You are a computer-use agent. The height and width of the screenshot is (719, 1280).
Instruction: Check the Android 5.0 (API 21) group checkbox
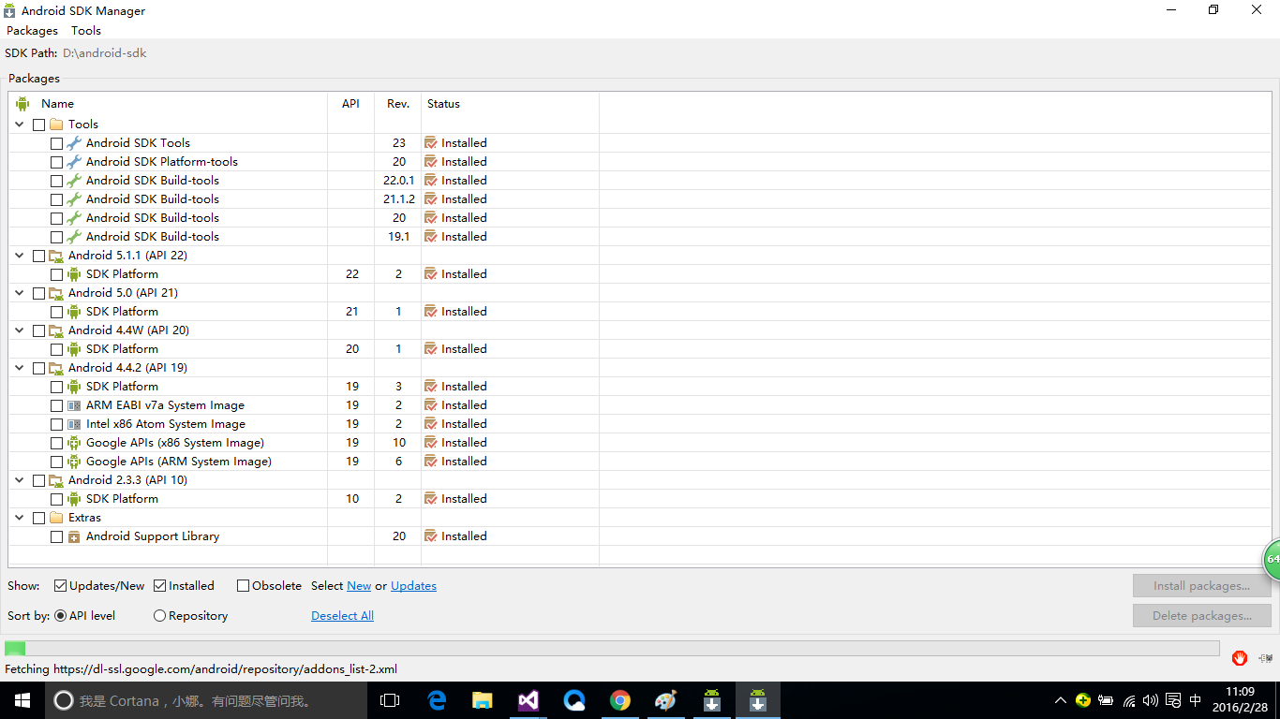click(x=38, y=293)
